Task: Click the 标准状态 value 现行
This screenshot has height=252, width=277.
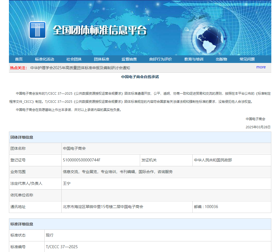Action: pyautogui.click(x=50, y=235)
